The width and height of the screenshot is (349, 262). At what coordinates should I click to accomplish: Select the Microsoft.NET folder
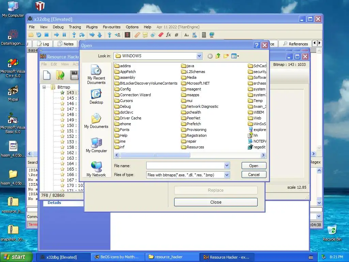point(195,83)
